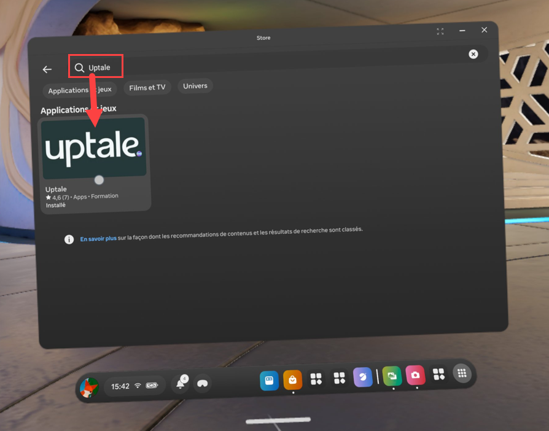Click the battery charging icon
The height and width of the screenshot is (431, 549).
pyautogui.click(x=152, y=385)
